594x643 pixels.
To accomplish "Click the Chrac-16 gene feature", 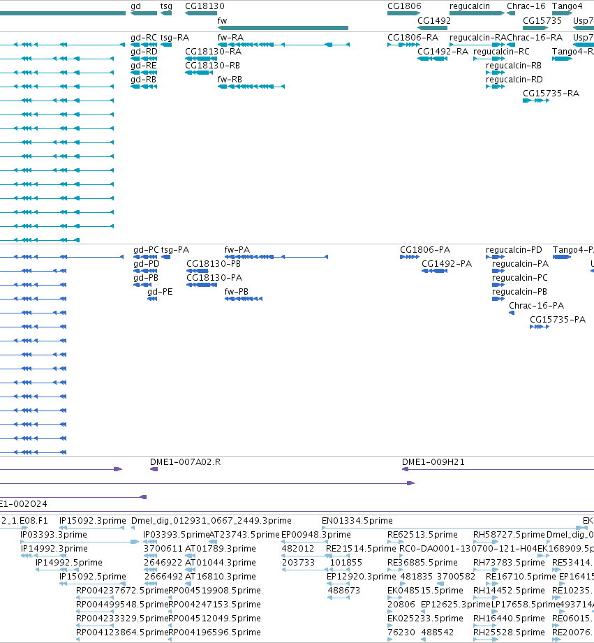I will click(x=511, y=13).
